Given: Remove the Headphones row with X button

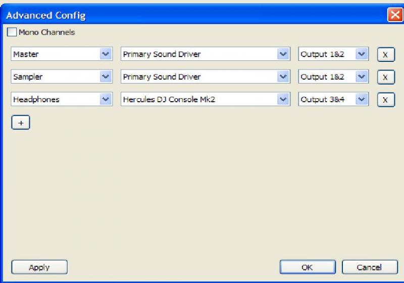Looking at the screenshot, I should [x=386, y=100].
